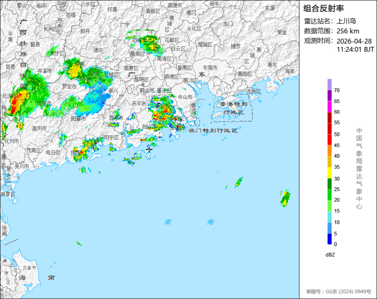The width and height of the screenshot is (377, 299).
Task: Select the 阳东区 map label
Action: (x=111, y=137)
